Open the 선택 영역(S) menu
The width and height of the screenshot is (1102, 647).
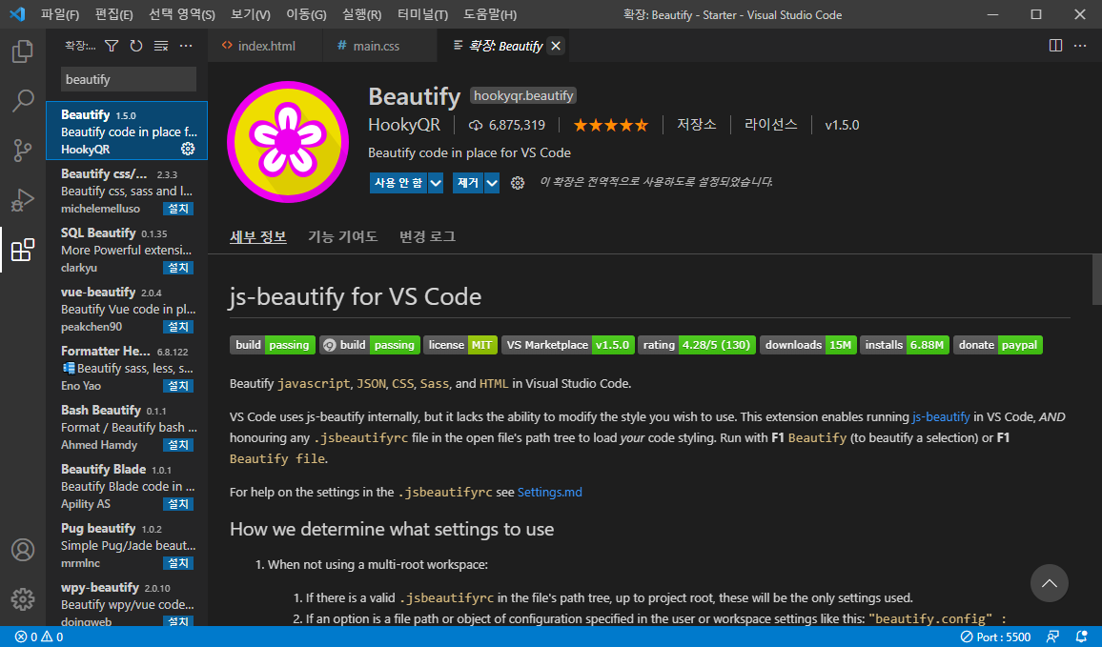click(182, 14)
